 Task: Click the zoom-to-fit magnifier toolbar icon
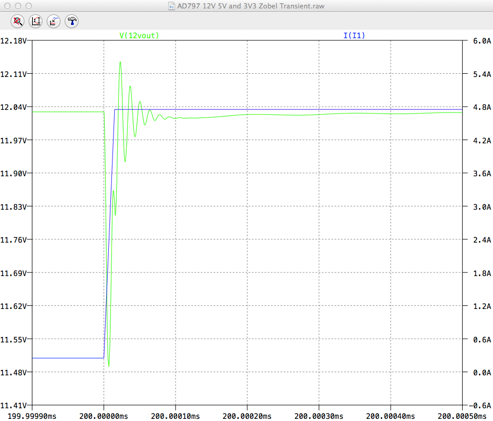(18, 21)
